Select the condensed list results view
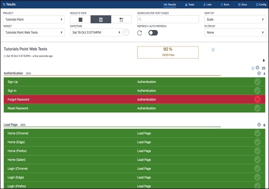Image resolution: width=269 pixels, height=189 pixels. click(80, 20)
